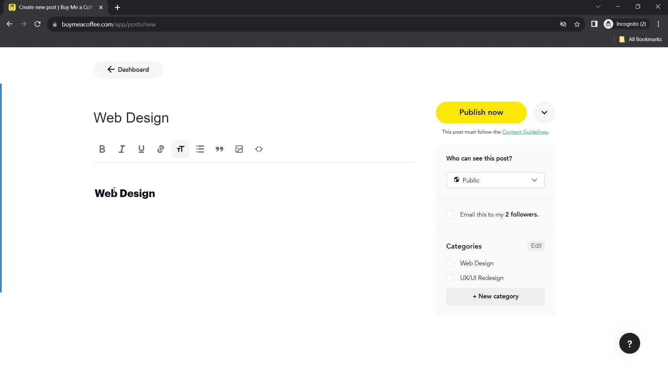Insert an image into the post

[x=239, y=149]
